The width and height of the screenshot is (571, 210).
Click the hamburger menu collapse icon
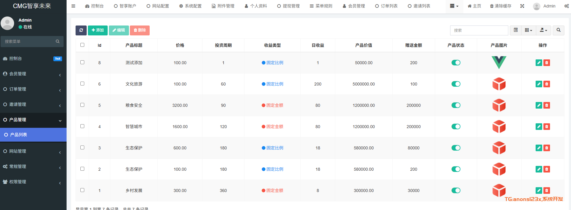coord(73,6)
